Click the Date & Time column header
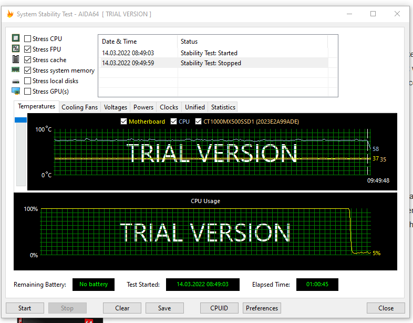Image resolution: width=413 pixels, height=323 pixels. pyautogui.click(x=138, y=42)
